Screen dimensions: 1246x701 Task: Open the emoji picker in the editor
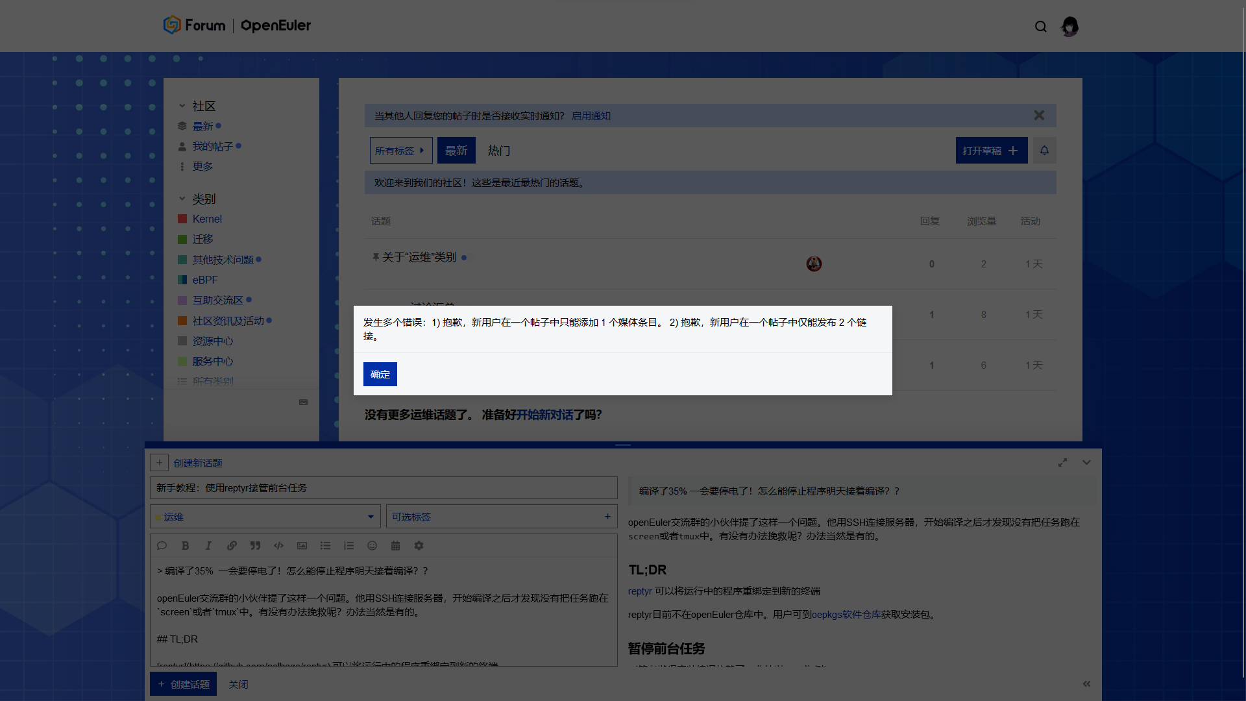[372, 545]
